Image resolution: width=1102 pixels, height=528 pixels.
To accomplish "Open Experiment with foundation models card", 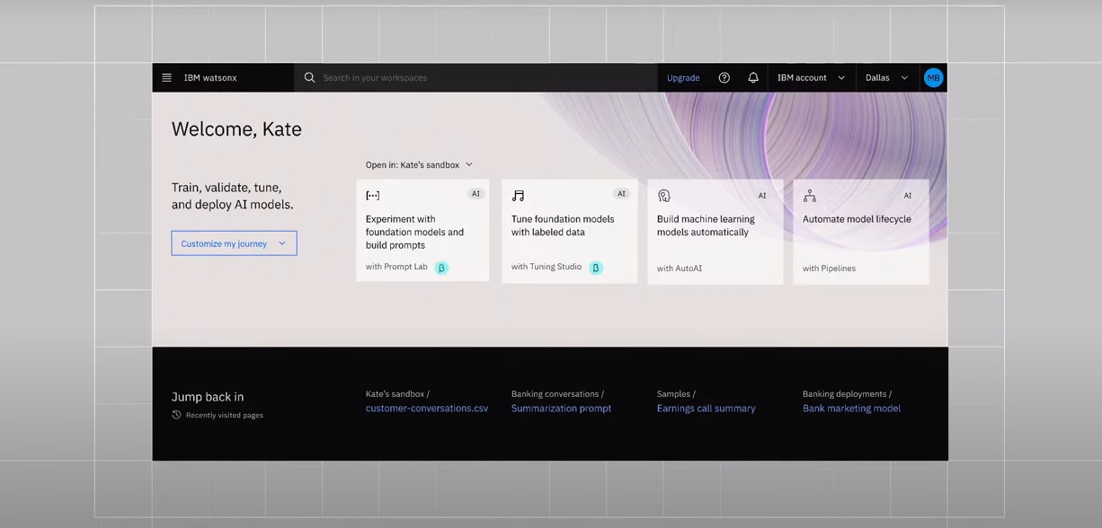I will click(x=422, y=231).
